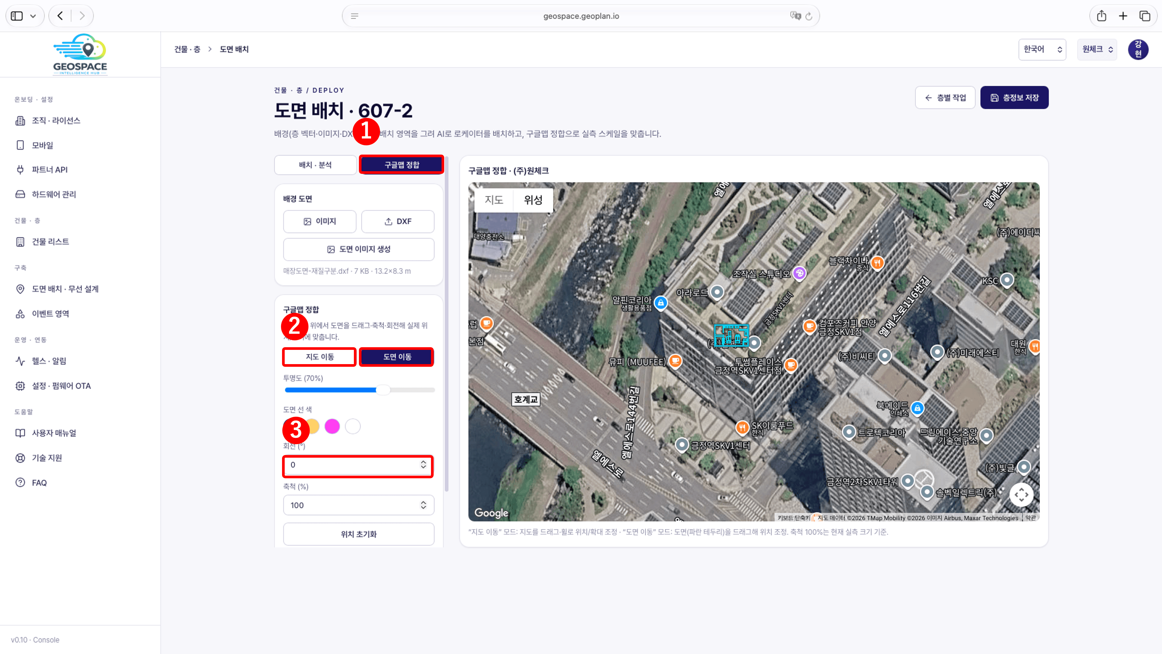Click the DXF upload button
The width and height of the screenshot is (1162, 654).
pyautogui.click(x=397, y=221)
